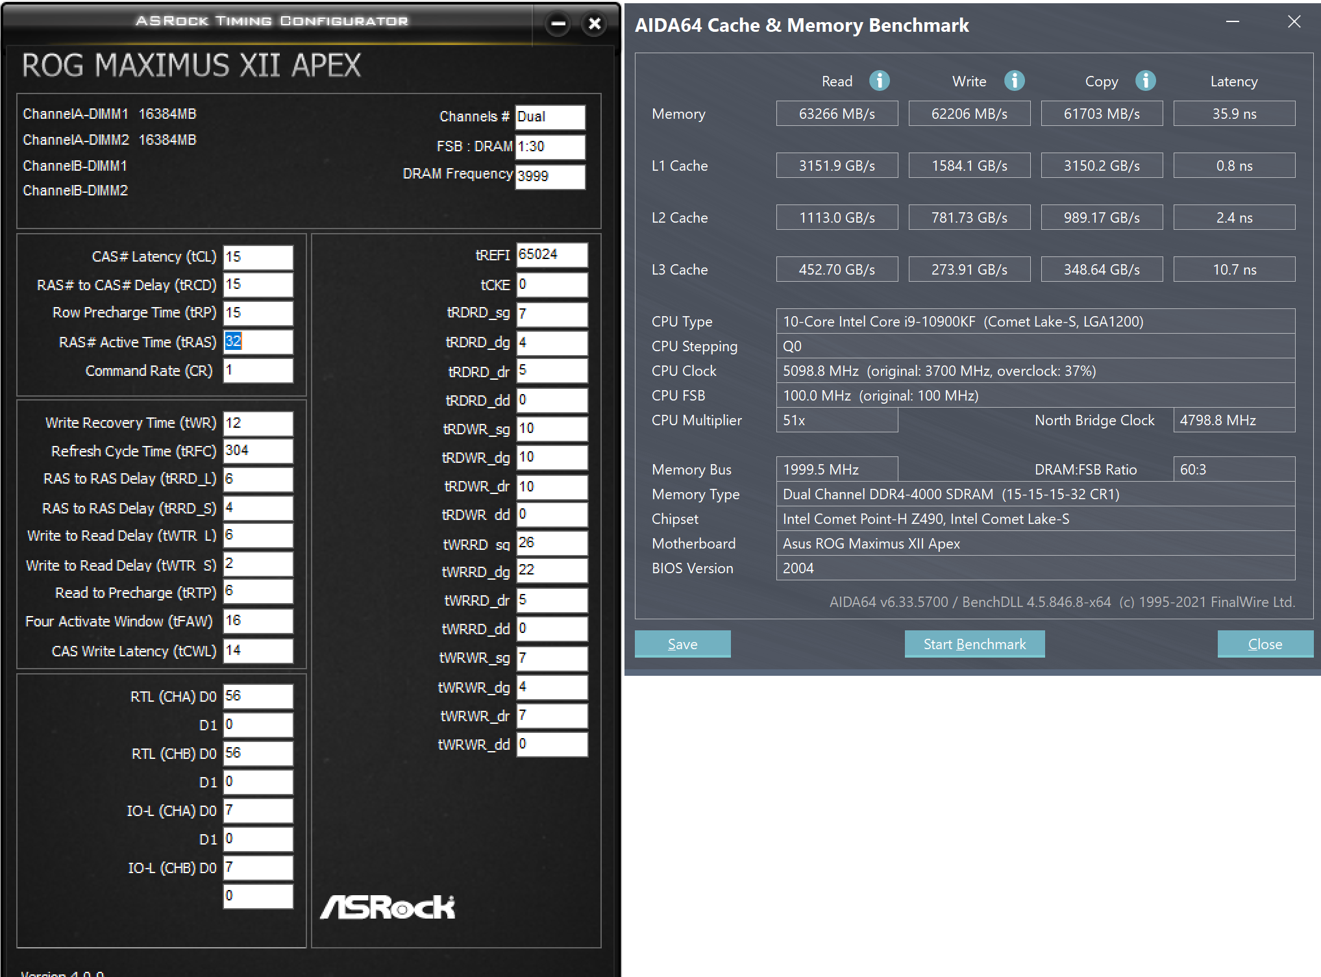The height and width of the screenshot is (977, 1321).
Task: Click the tWRRD_sg value field
Action: 552,543
